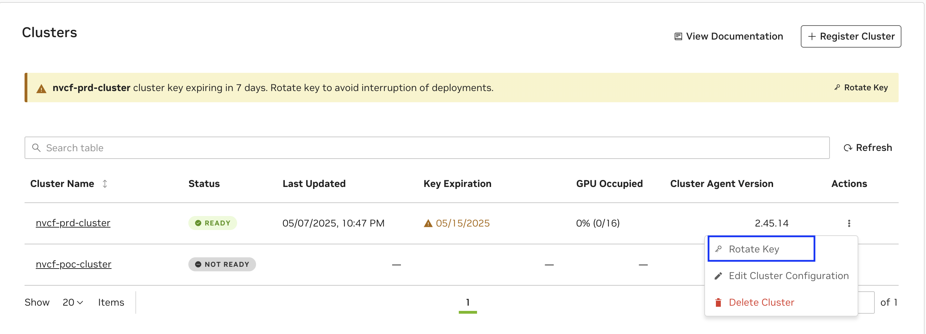Click into the Search table field
Screen dimensions: 926x334
[x=431, y=148]
